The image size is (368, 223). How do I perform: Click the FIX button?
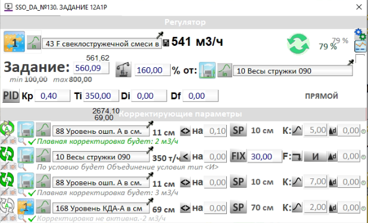pyautogui.click(x=238, y=156)
